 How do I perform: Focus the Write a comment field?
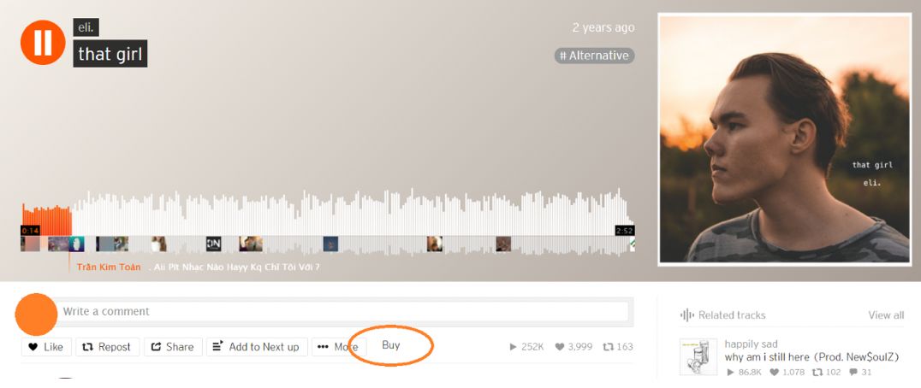click(x=343, y=311)
